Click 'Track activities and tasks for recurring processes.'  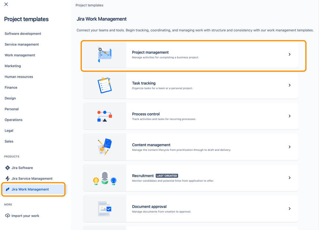pos(164,119)
